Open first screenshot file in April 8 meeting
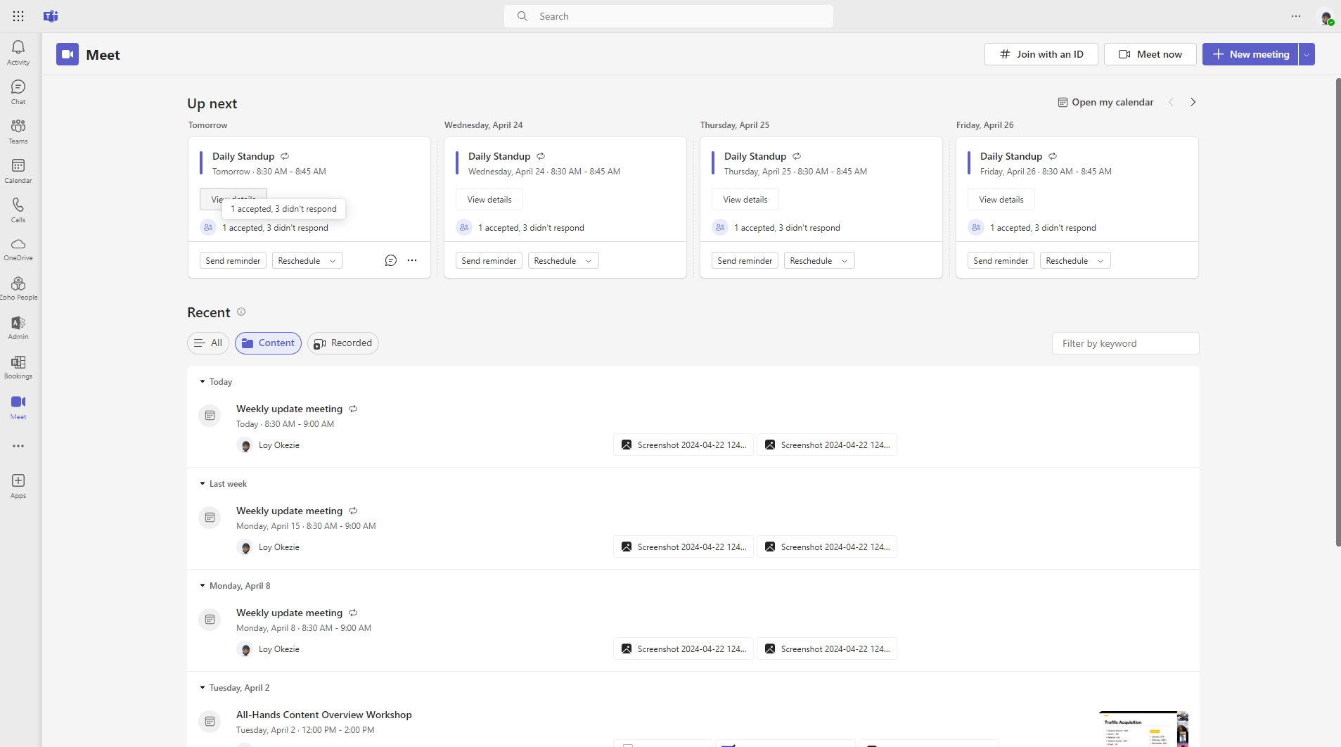1341x747 pixels. 684,649
